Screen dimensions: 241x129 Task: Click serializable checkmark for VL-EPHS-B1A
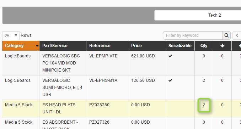tap(170, 80)
